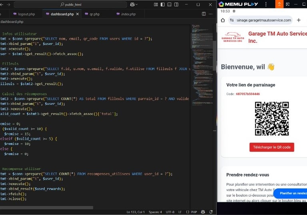Open Customize Layout icon in VS Code
The image size is (307, 215).
[156, 4]
